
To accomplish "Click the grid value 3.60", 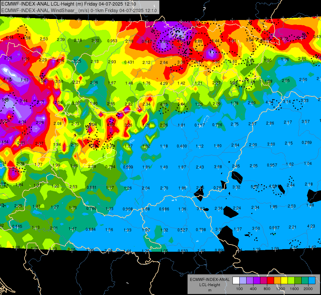I will [x=271, y=144].
